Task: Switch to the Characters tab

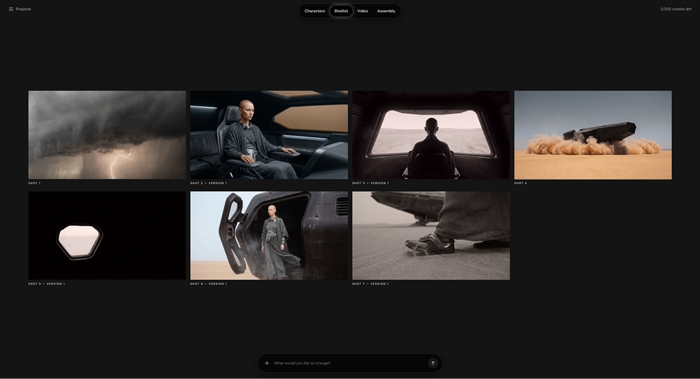Action: point(314,11)
